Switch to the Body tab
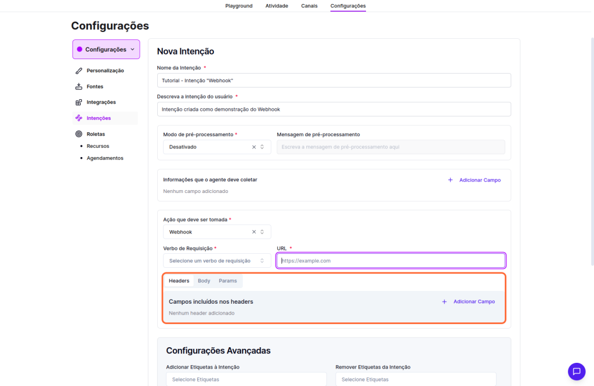Image resolution: width=594 pixels, height=386 pixels. click(204, 281)
